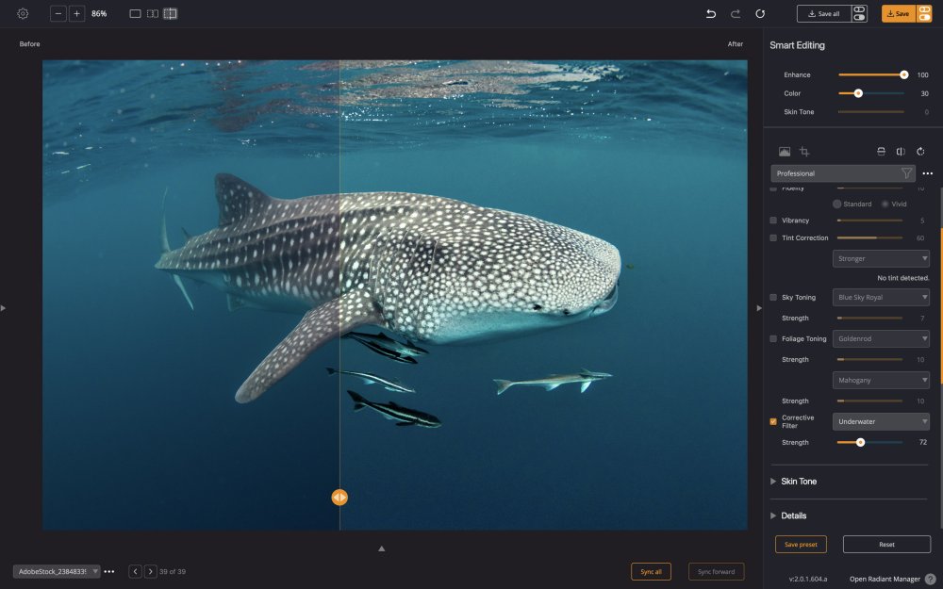Viewport: 943px width, 589px height.
Task: Switch to split compare view
Action: (170, 13)
